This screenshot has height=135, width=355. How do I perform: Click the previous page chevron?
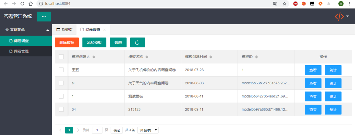click(x=60, y=130)
